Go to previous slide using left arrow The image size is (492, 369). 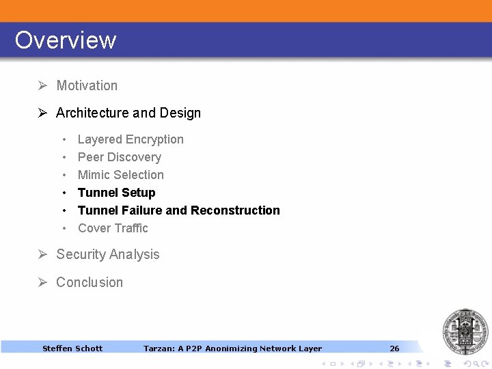click(324, 364)
